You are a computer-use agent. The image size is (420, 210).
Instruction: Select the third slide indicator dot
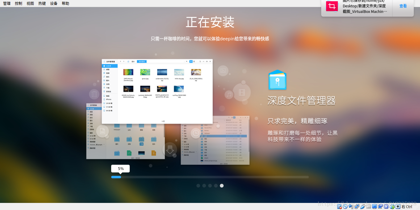pos(210,186)
